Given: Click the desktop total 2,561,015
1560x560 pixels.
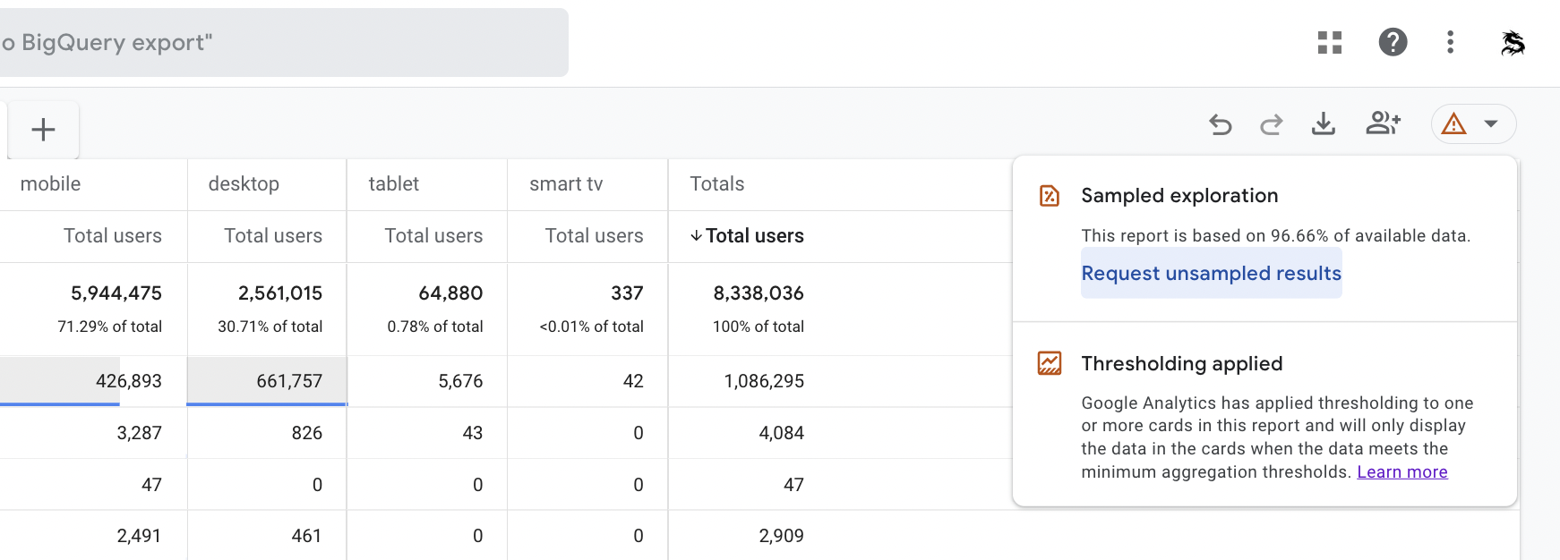Looking at the screenshot, I should [280, 293].
